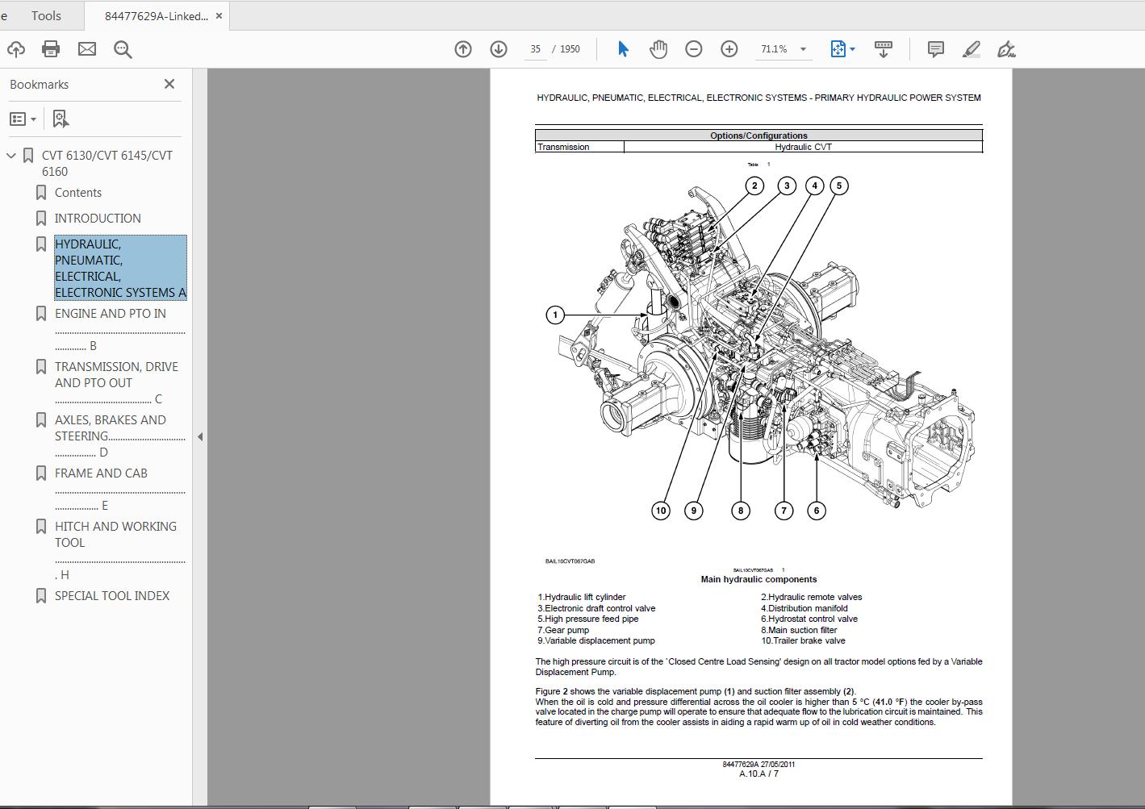Viewport: 1145px width, 809px height.
Task: Activate the selection arrow tool
Action: 623,49
